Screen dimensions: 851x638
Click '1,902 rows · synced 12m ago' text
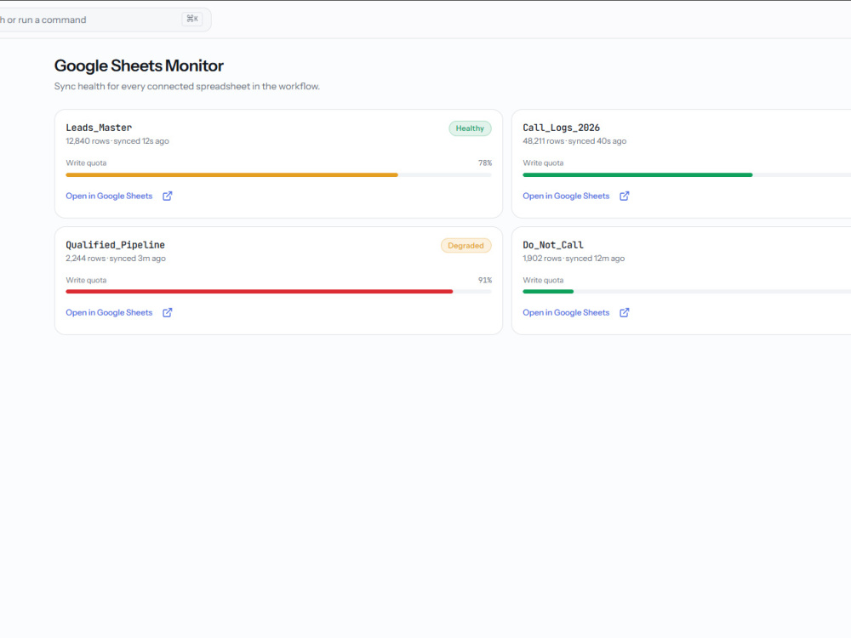click(574, 259)
